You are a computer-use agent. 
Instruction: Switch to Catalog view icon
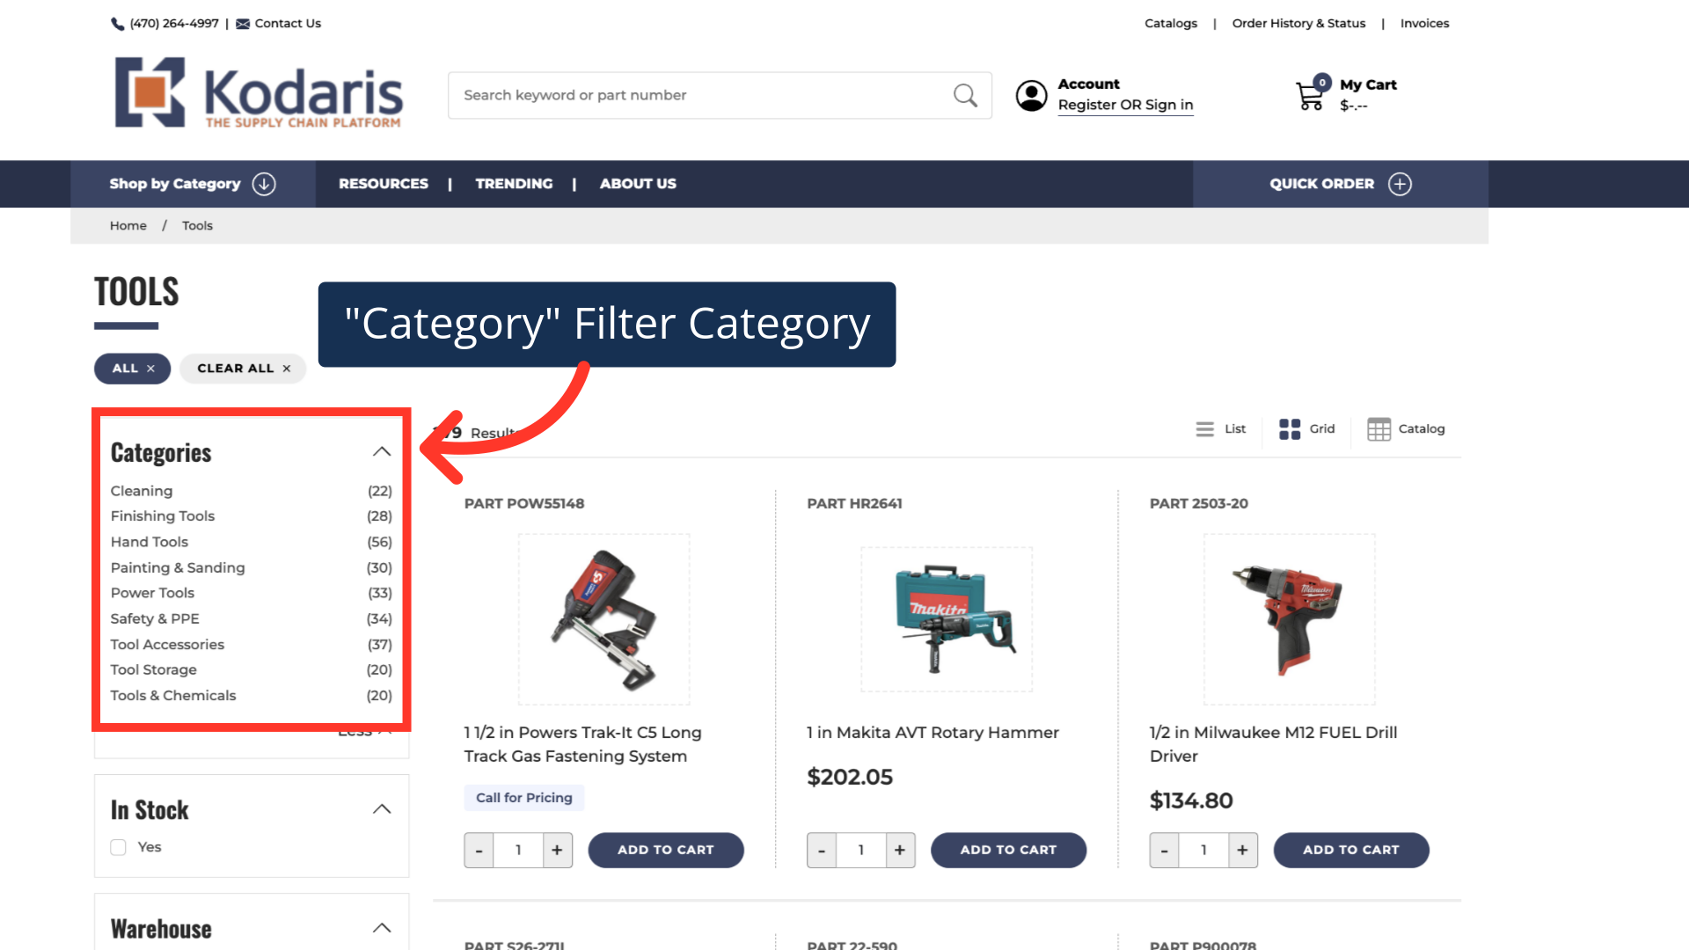(x=1378, y=429)
